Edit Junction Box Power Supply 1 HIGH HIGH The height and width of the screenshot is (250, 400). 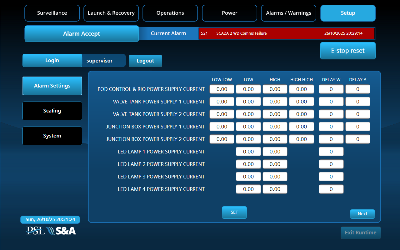click(x=301, y=127)
